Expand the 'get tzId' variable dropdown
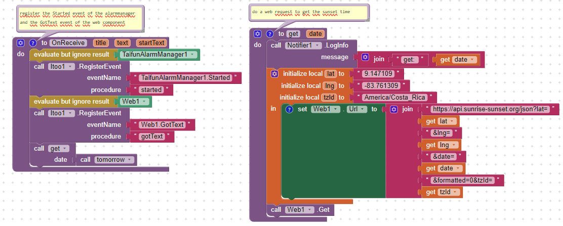This screenshot has width=563, height=226. (457, 192)
